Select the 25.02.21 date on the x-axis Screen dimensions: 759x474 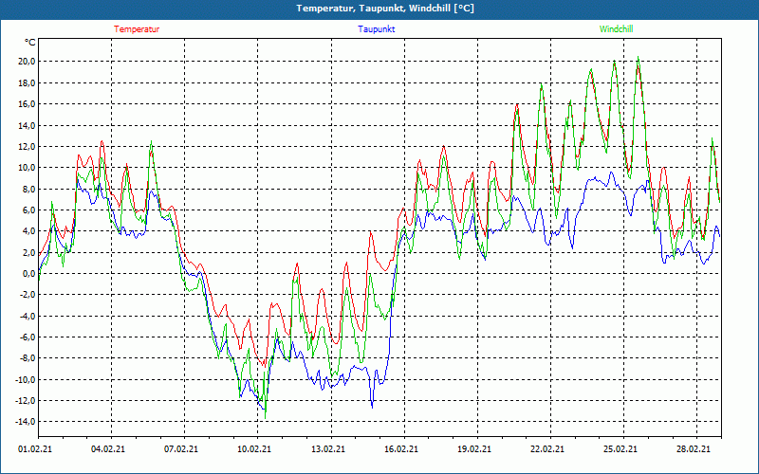(x=620, y=450)
